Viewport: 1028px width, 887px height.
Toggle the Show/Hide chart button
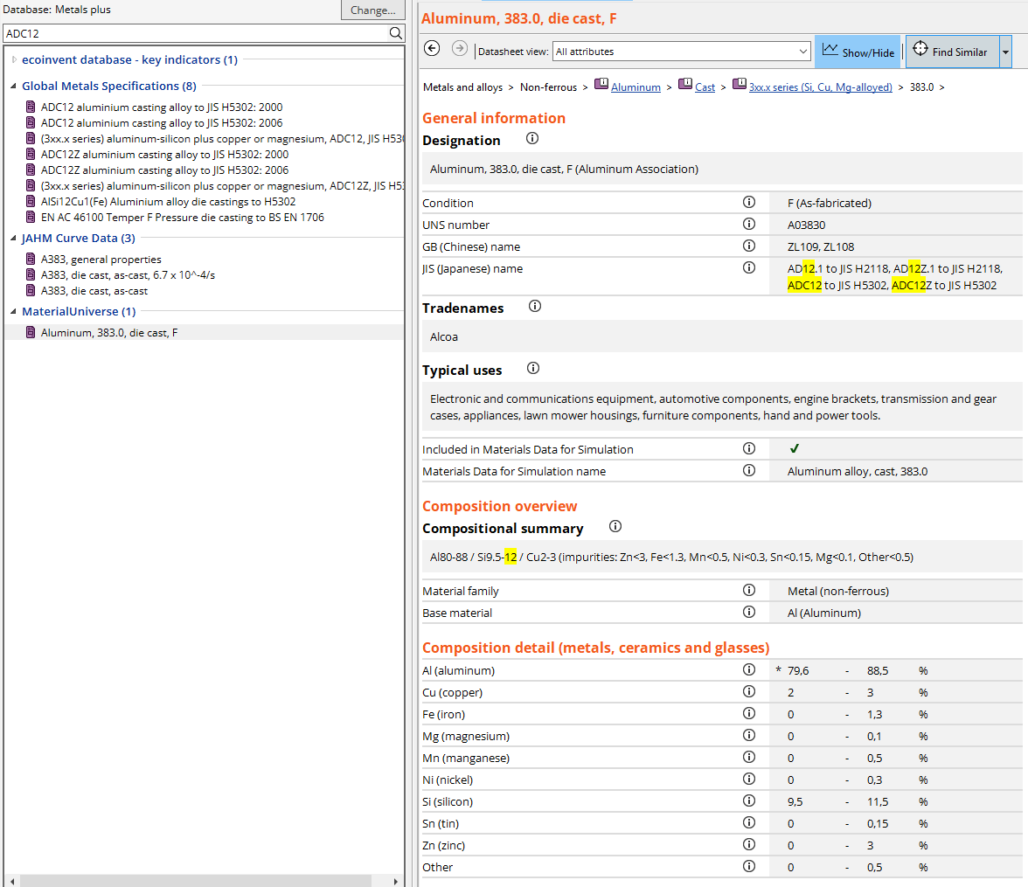coord(858,52)
